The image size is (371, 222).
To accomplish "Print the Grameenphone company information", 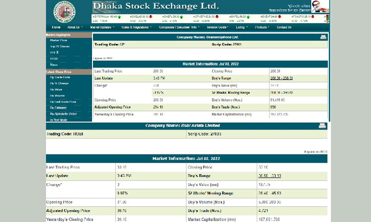I will pyautogui.click(x=323, y=37).
